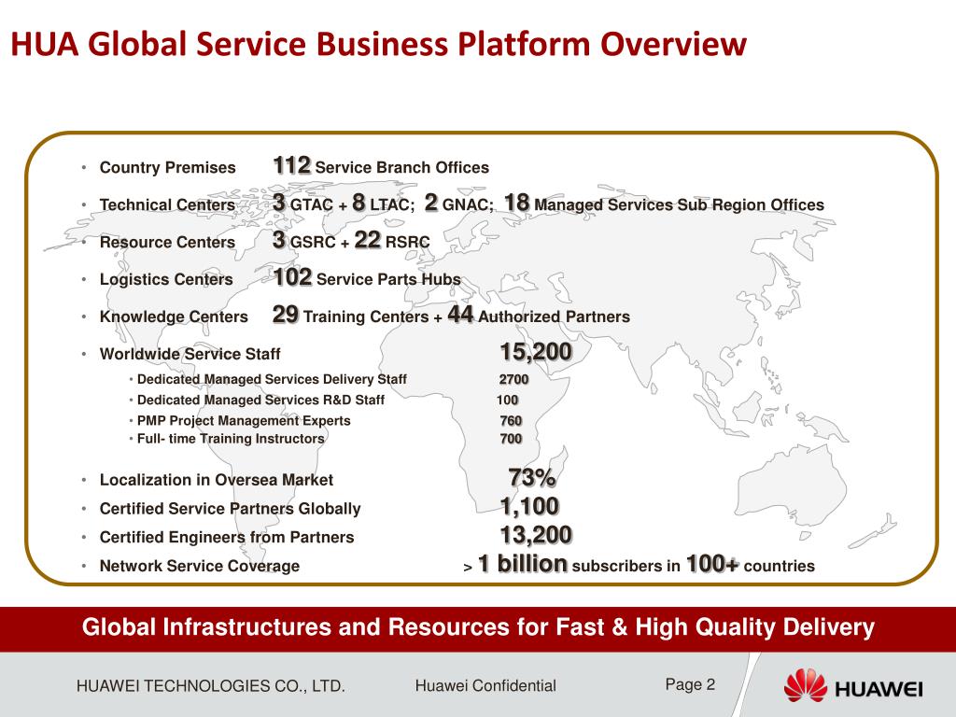Viewport: 956px width, 717px height.
Task: Click the 'Logistics Centers' label
Action: [x=166, y=279]
